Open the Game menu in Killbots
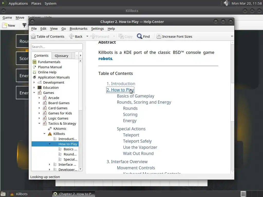 pyautogui.click(x=7, y=18)
